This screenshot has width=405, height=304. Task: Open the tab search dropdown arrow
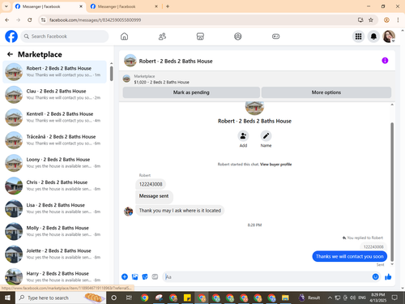6,6
